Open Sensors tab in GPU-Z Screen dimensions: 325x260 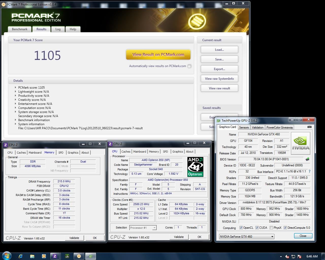click(244, 127)
